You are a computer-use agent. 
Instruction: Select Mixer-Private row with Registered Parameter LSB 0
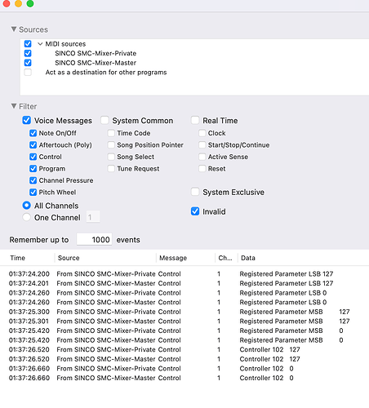(184, 293)
